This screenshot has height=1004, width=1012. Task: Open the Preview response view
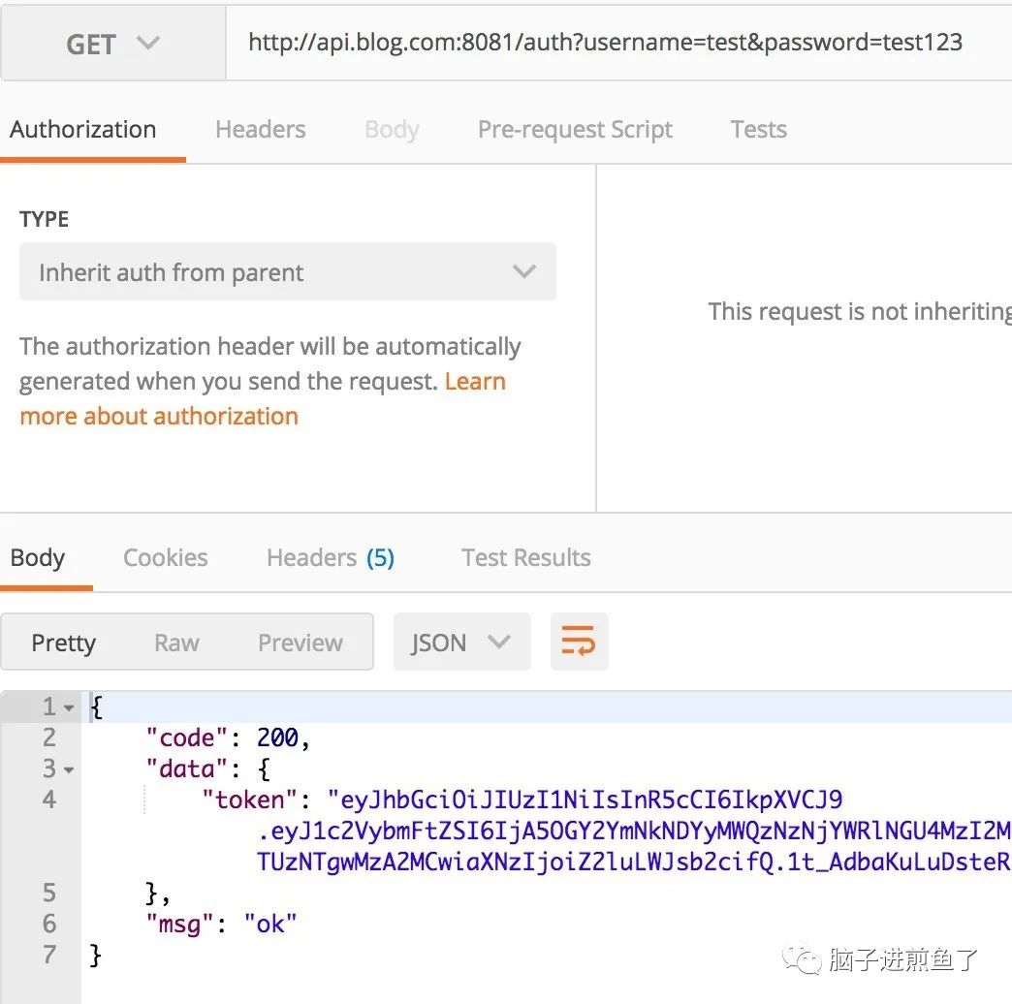coord(300,642)
